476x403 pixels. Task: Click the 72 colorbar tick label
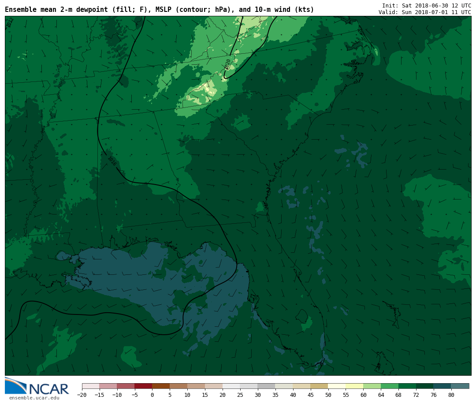(416, 395)
